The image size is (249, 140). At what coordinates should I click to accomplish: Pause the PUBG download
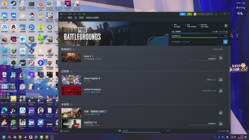(225, 42)
